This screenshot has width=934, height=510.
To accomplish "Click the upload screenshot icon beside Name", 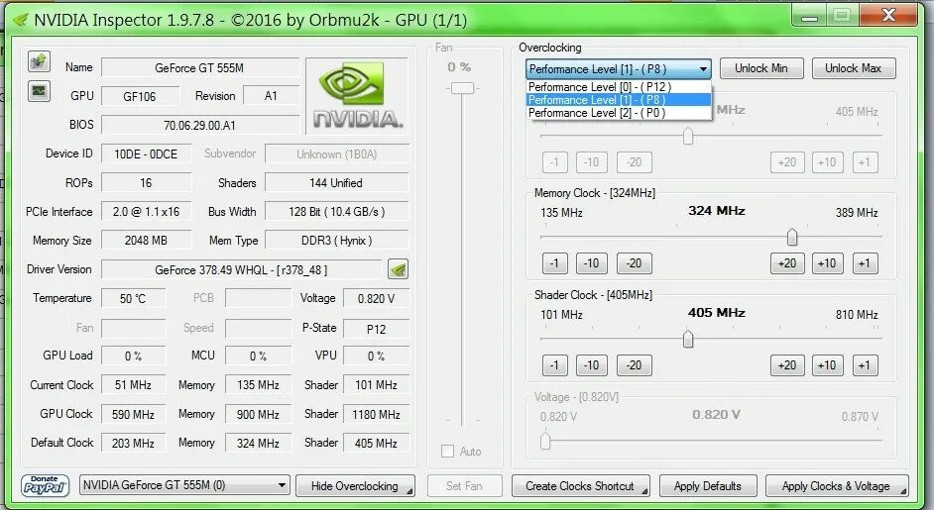I will tap(40, 61).
